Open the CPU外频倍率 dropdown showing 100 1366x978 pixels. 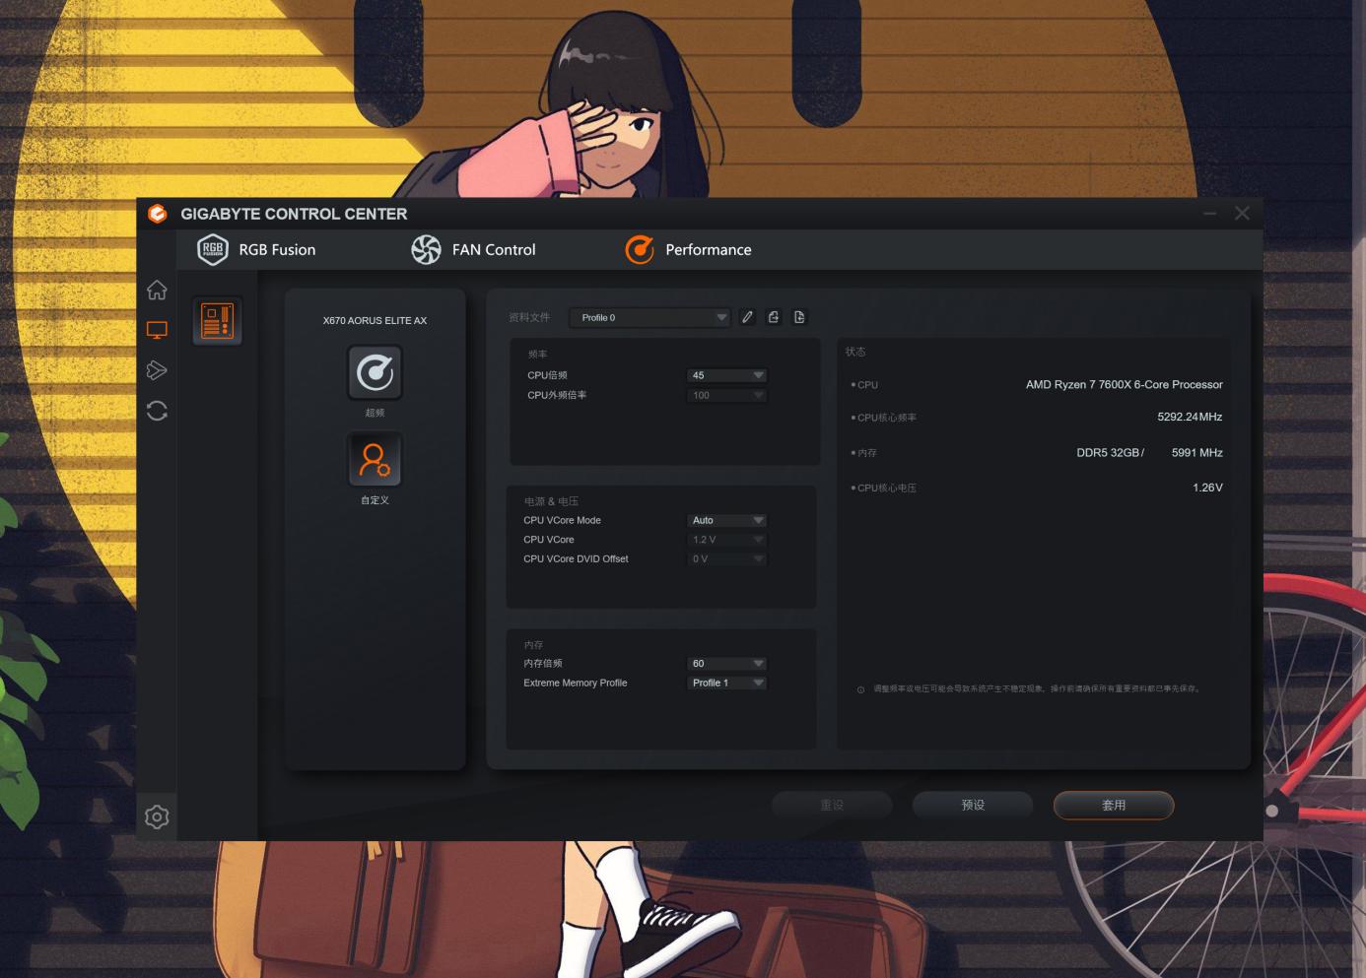(x=726, y=395)
